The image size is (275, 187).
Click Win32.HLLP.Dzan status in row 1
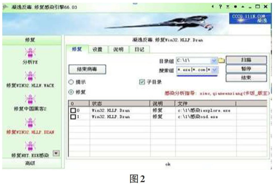(111, 117)
